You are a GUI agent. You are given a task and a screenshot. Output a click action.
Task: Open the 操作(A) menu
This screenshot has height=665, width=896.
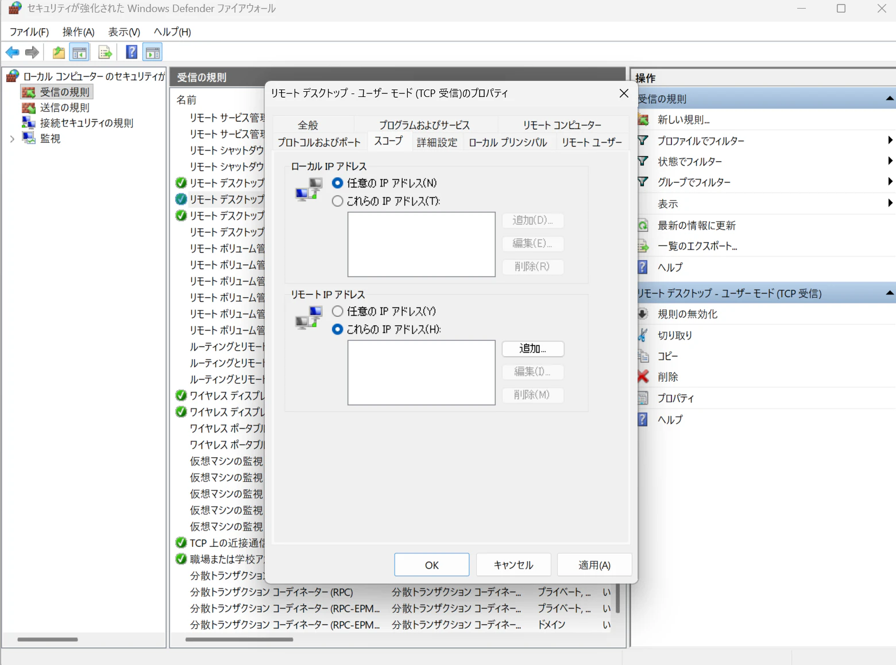pos(79,32)
